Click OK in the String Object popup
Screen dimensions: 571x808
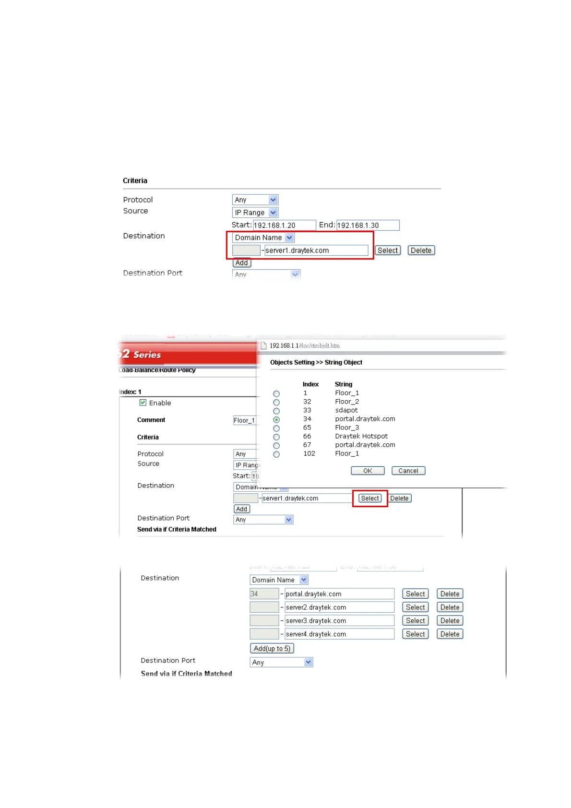coord(368,471)
